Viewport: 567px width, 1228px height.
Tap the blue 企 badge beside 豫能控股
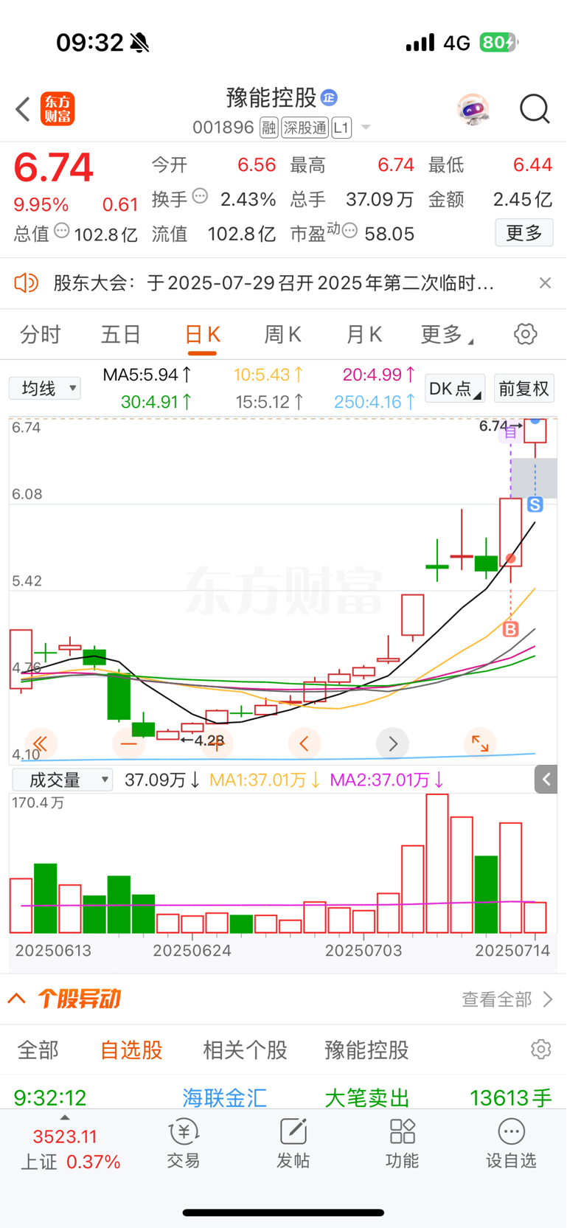(x=329, y=97)
